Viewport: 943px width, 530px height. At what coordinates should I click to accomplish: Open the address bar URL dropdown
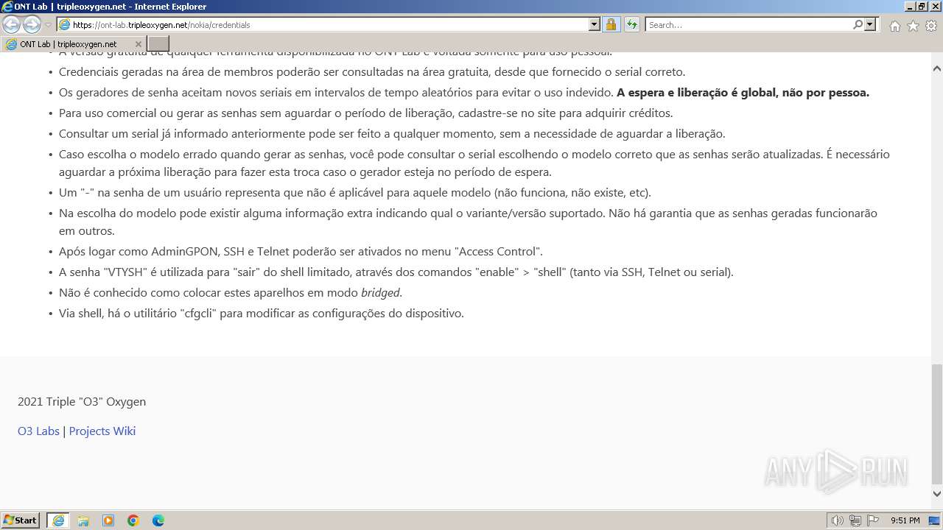(x=595, y=24)
